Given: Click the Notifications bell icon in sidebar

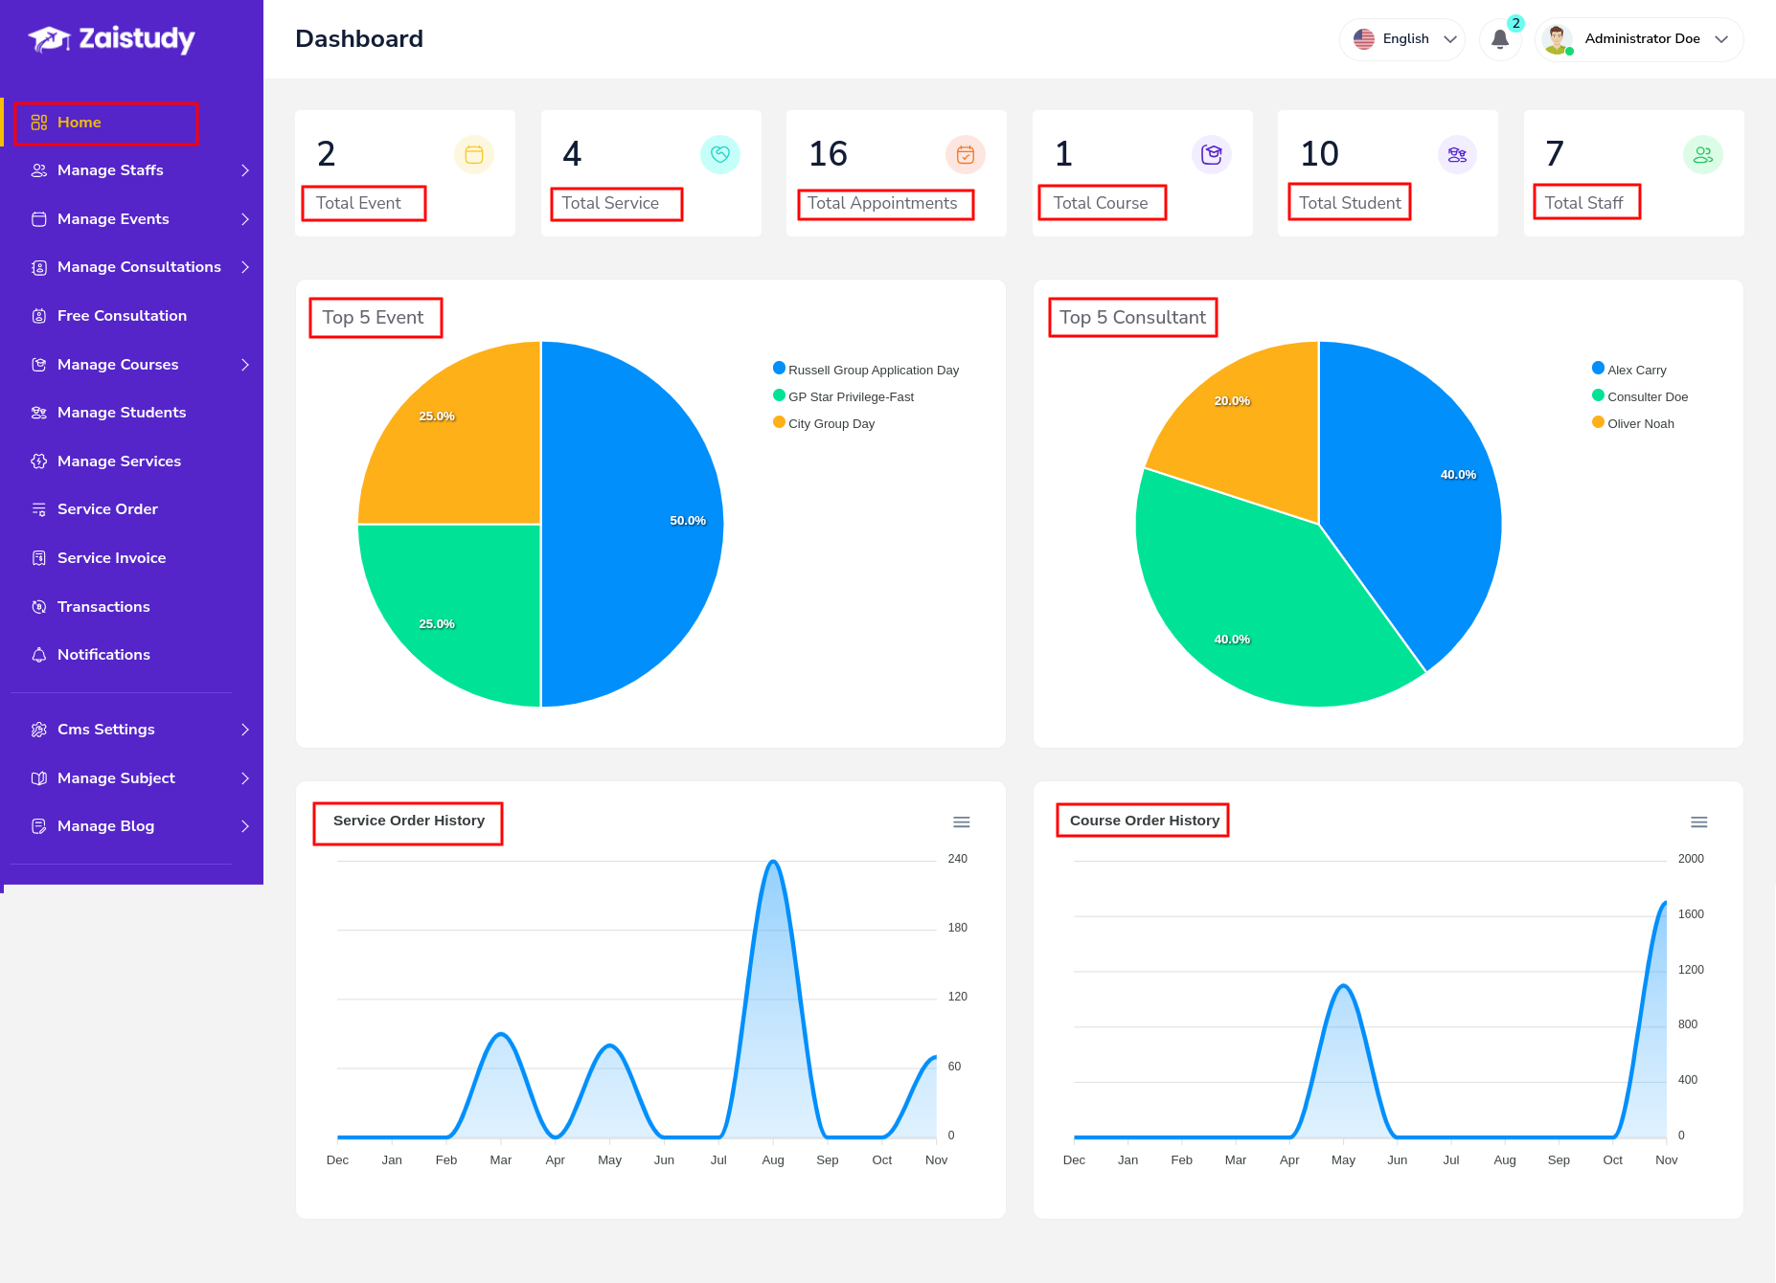Looking at the screenshot, I should click(x=39, y=655).
